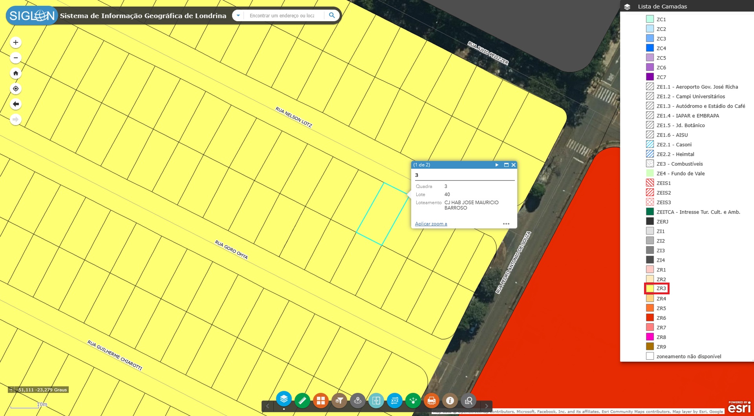Go back to previous map extent

click(16, 104)
